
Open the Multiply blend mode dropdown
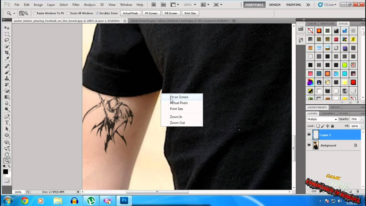322,119
